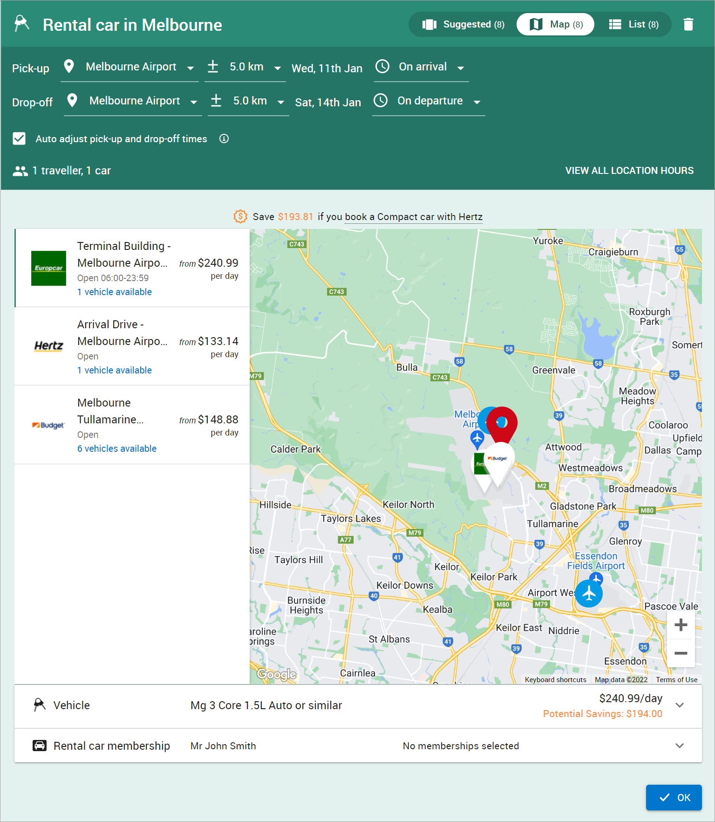Click the 1 traveller, 1 car text

pos(71,171)
